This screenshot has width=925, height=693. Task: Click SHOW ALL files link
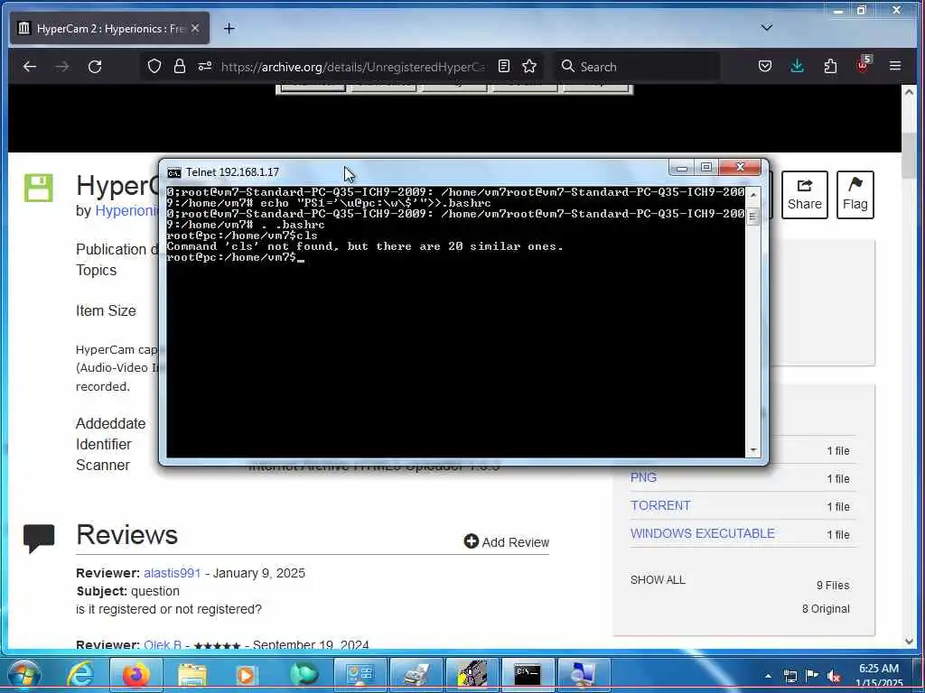658,580
